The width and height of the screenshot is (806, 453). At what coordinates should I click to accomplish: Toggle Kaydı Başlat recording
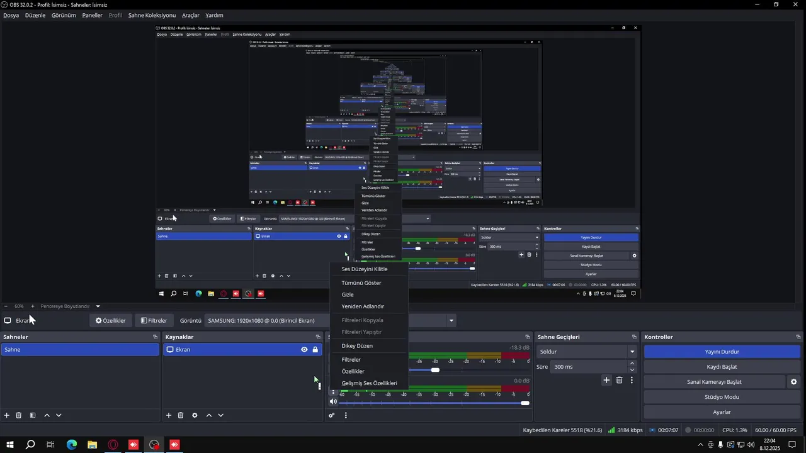[x=722, y=367]
